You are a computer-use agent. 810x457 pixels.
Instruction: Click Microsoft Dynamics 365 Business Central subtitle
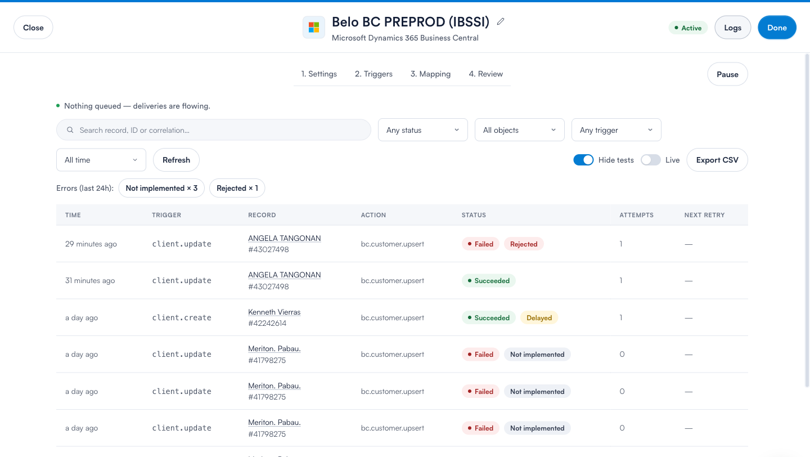tap(405, 38)
